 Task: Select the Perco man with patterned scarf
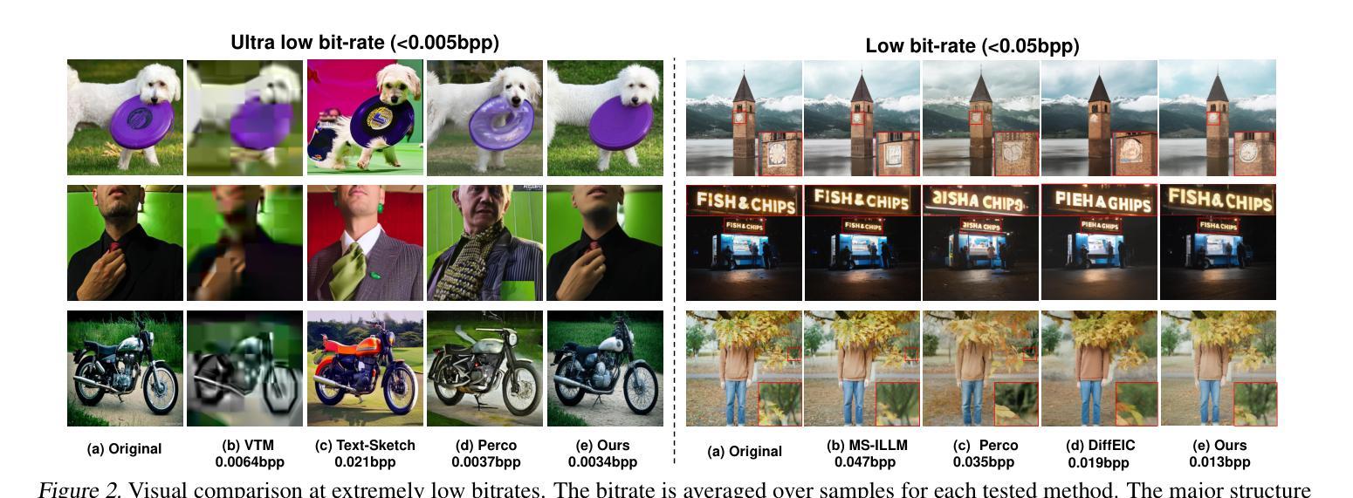click(x=484, y=242)
